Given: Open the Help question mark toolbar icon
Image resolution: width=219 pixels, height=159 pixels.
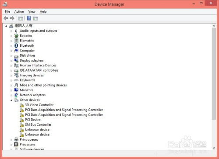Looking at the screenshot, I should [x=29, y=18].
